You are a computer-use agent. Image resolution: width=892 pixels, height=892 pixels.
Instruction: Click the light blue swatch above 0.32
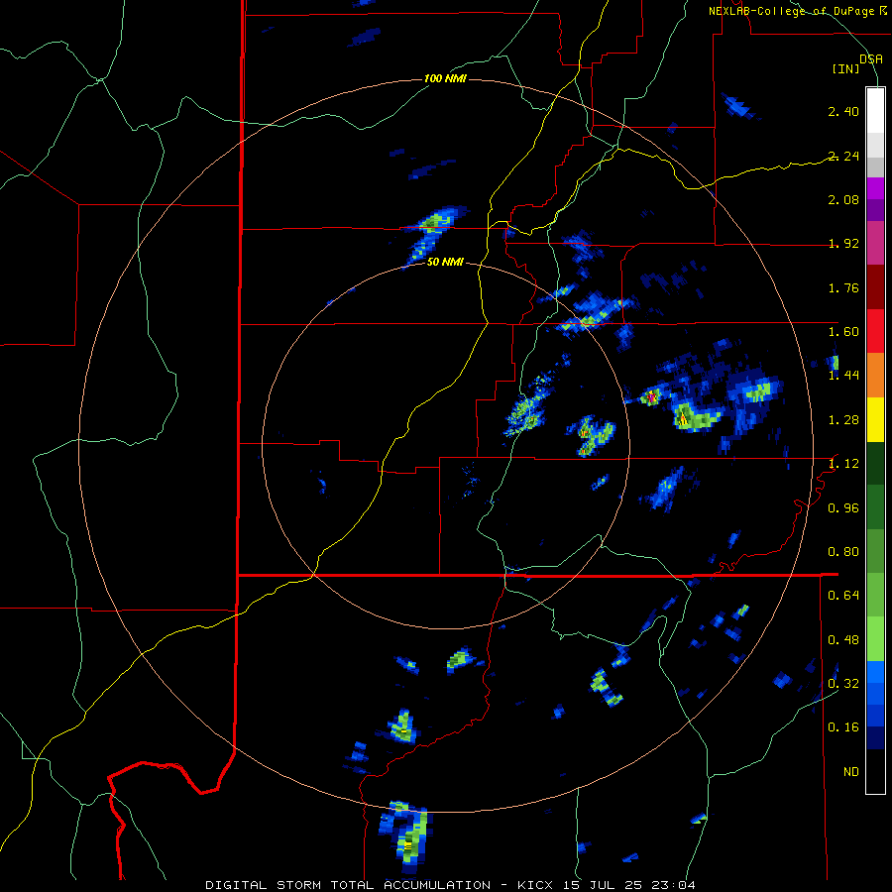(x=875, y=672)
